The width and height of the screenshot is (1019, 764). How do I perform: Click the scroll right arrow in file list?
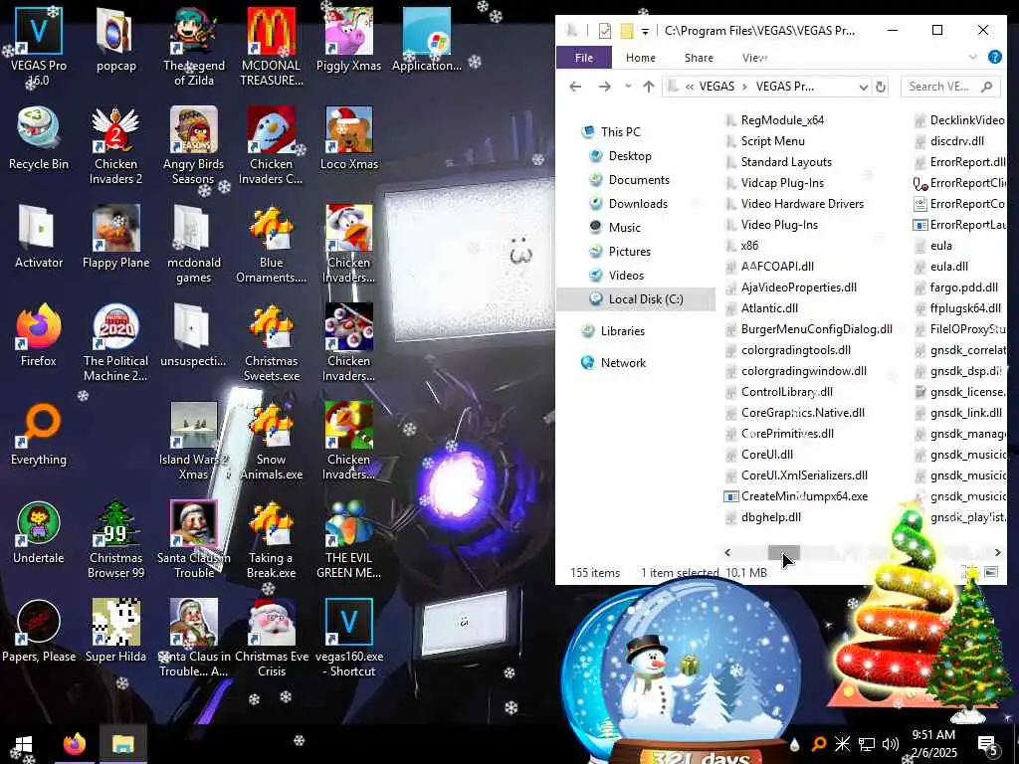pyautogui.click(x=997, y=552)
